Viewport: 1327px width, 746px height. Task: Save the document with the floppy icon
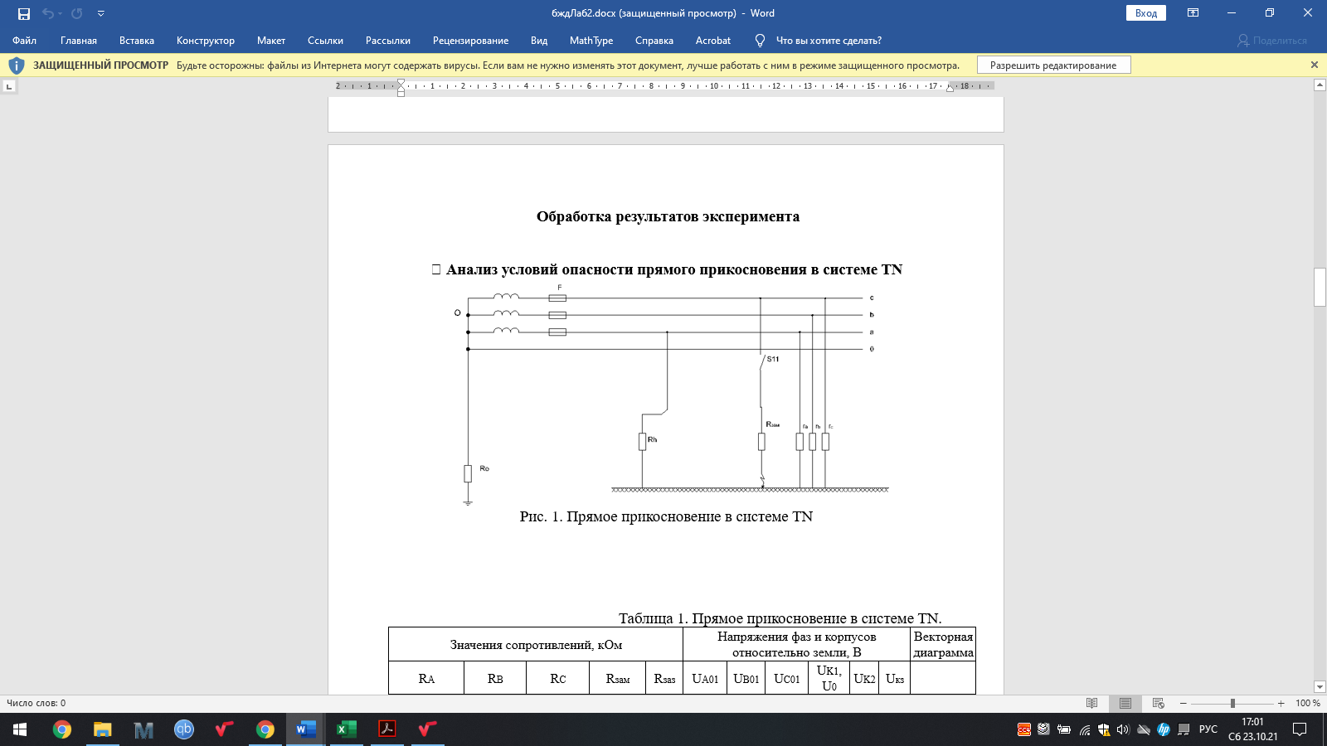(23, 13)
